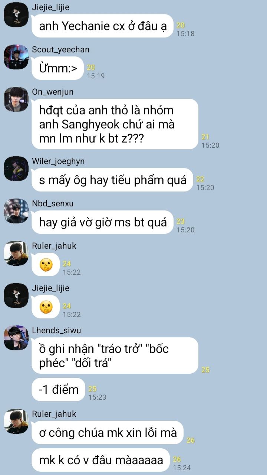Tap On_wenjun's profile picture
Screen dimensions: 267x475
pyautogui.click(x=16, y=99)
